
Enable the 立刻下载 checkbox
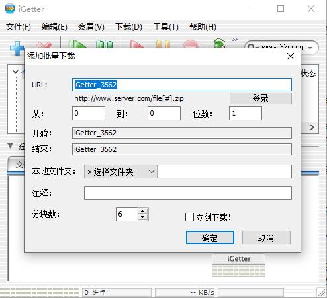(x=189, y=217)
